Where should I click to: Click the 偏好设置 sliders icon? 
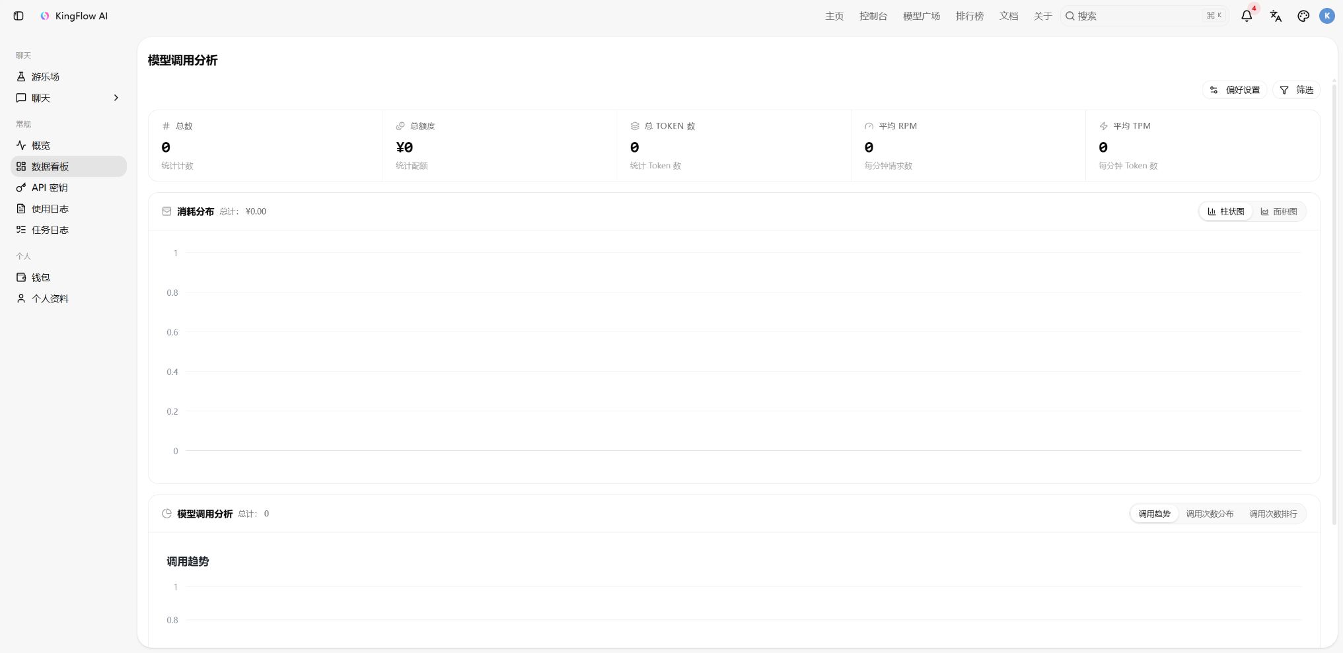[x=1214, y=90]
